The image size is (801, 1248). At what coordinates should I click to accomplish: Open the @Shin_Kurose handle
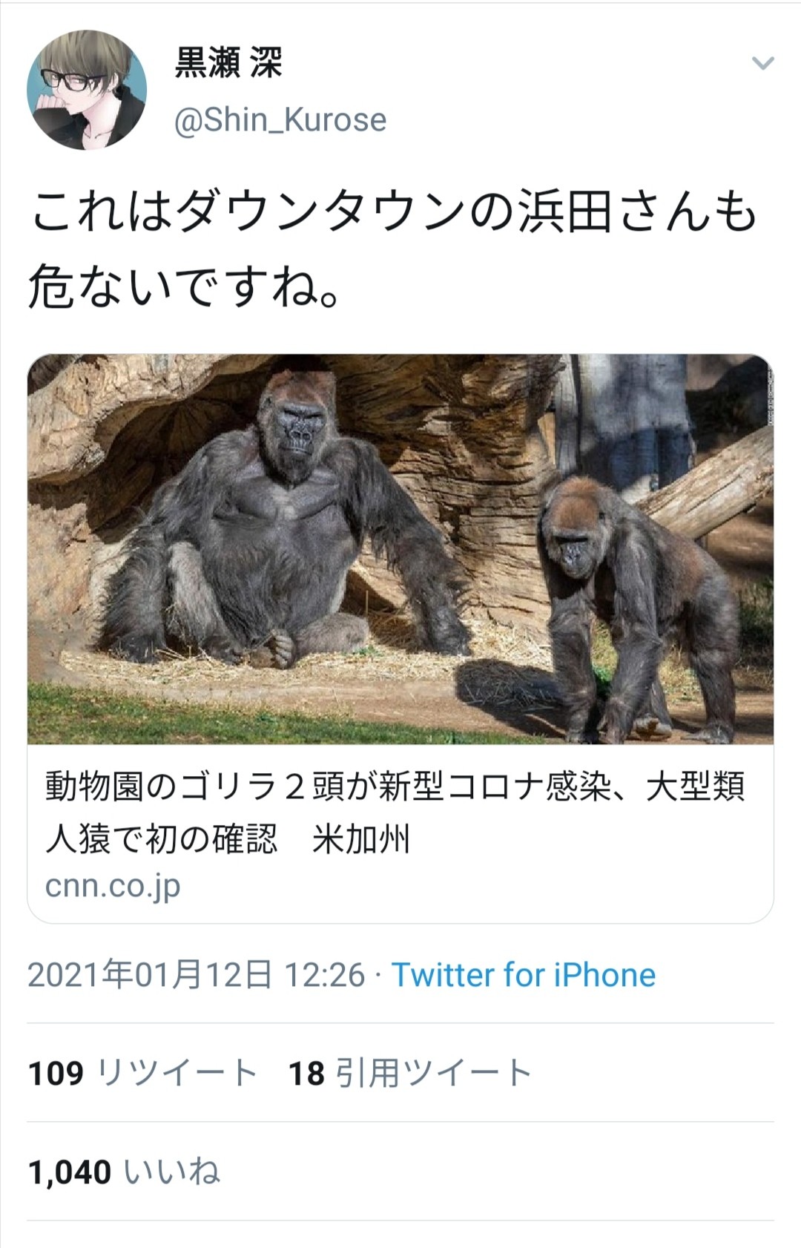[x=280, y=119]
